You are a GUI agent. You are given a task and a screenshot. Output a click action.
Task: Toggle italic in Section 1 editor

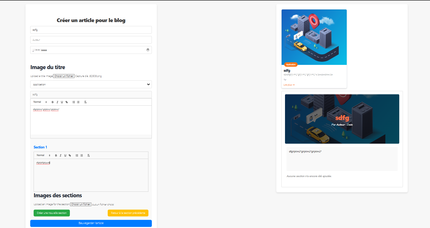61,156
